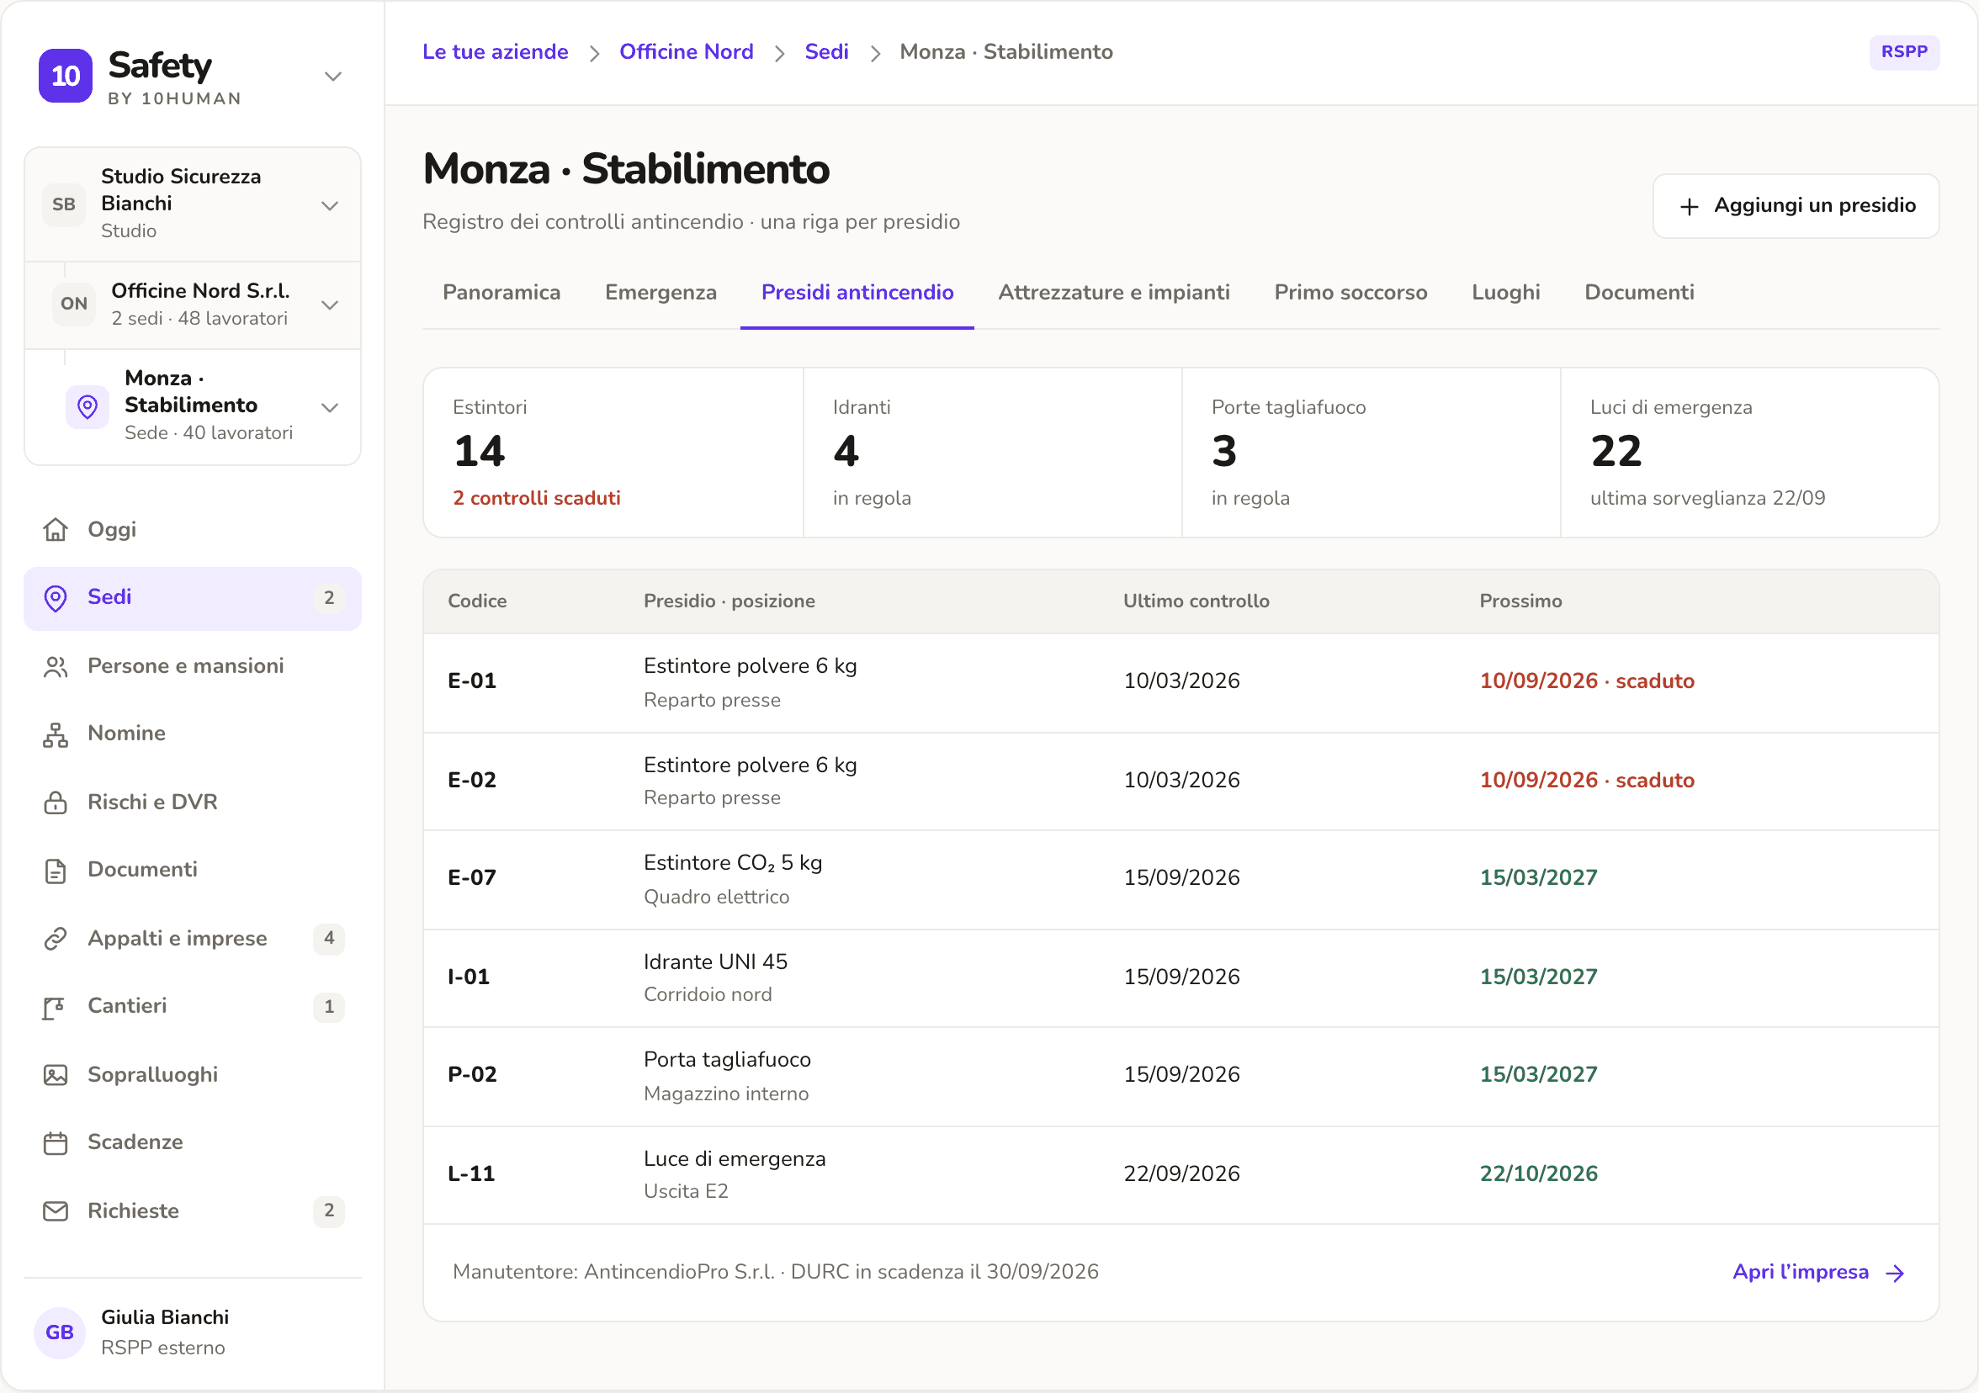
Task: Open the Luci di emergenza summary card
Action: coord(1750,453)
